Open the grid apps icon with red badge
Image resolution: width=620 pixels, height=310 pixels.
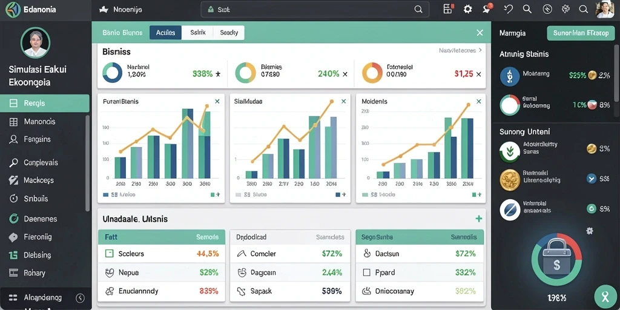[448, 9]
